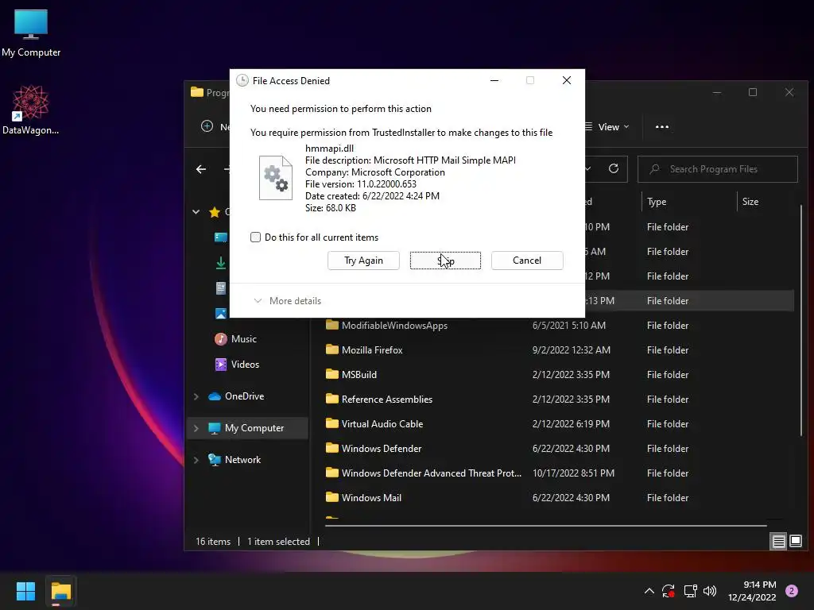
Task: Open the Windows Start button
Action: coord(25,591)
